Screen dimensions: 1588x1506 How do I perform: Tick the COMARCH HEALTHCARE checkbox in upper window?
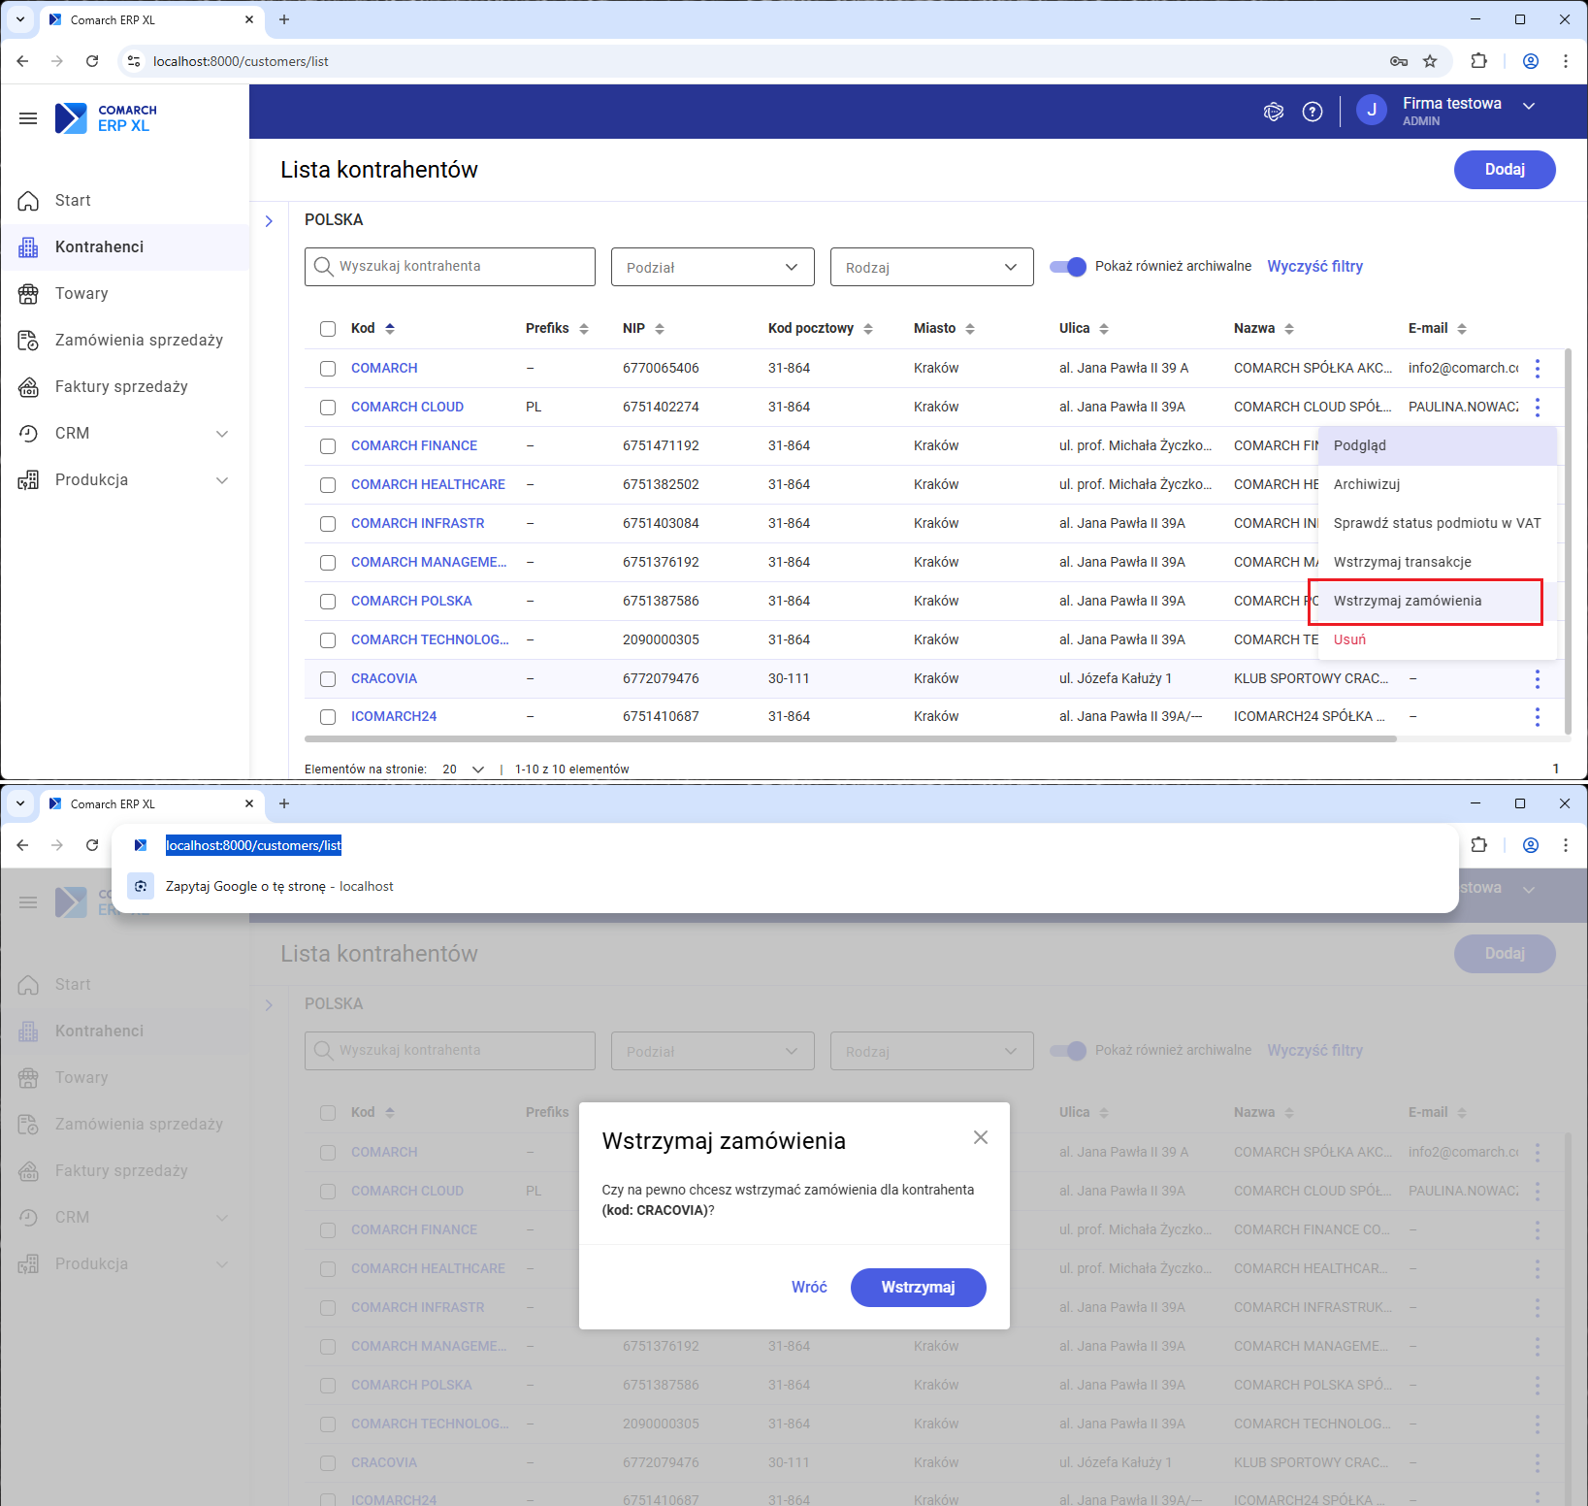tap(328, 485)
